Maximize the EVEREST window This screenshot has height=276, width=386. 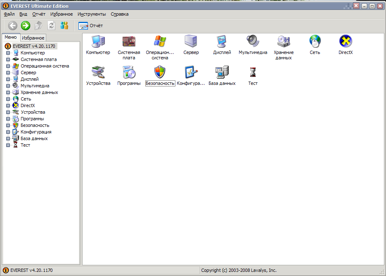(x=372, y=6)
